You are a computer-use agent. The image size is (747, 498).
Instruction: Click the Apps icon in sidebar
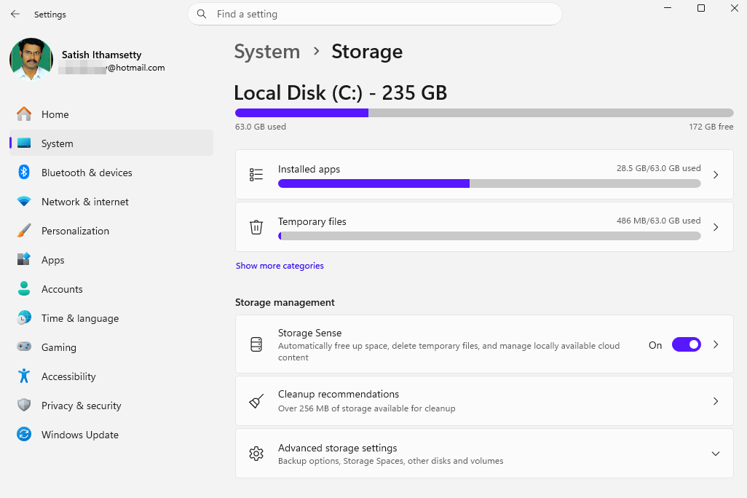tap(24, 259)
